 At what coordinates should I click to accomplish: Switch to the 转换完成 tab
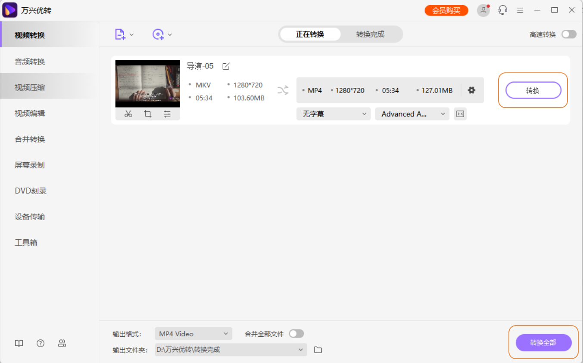tap(371, 34)
